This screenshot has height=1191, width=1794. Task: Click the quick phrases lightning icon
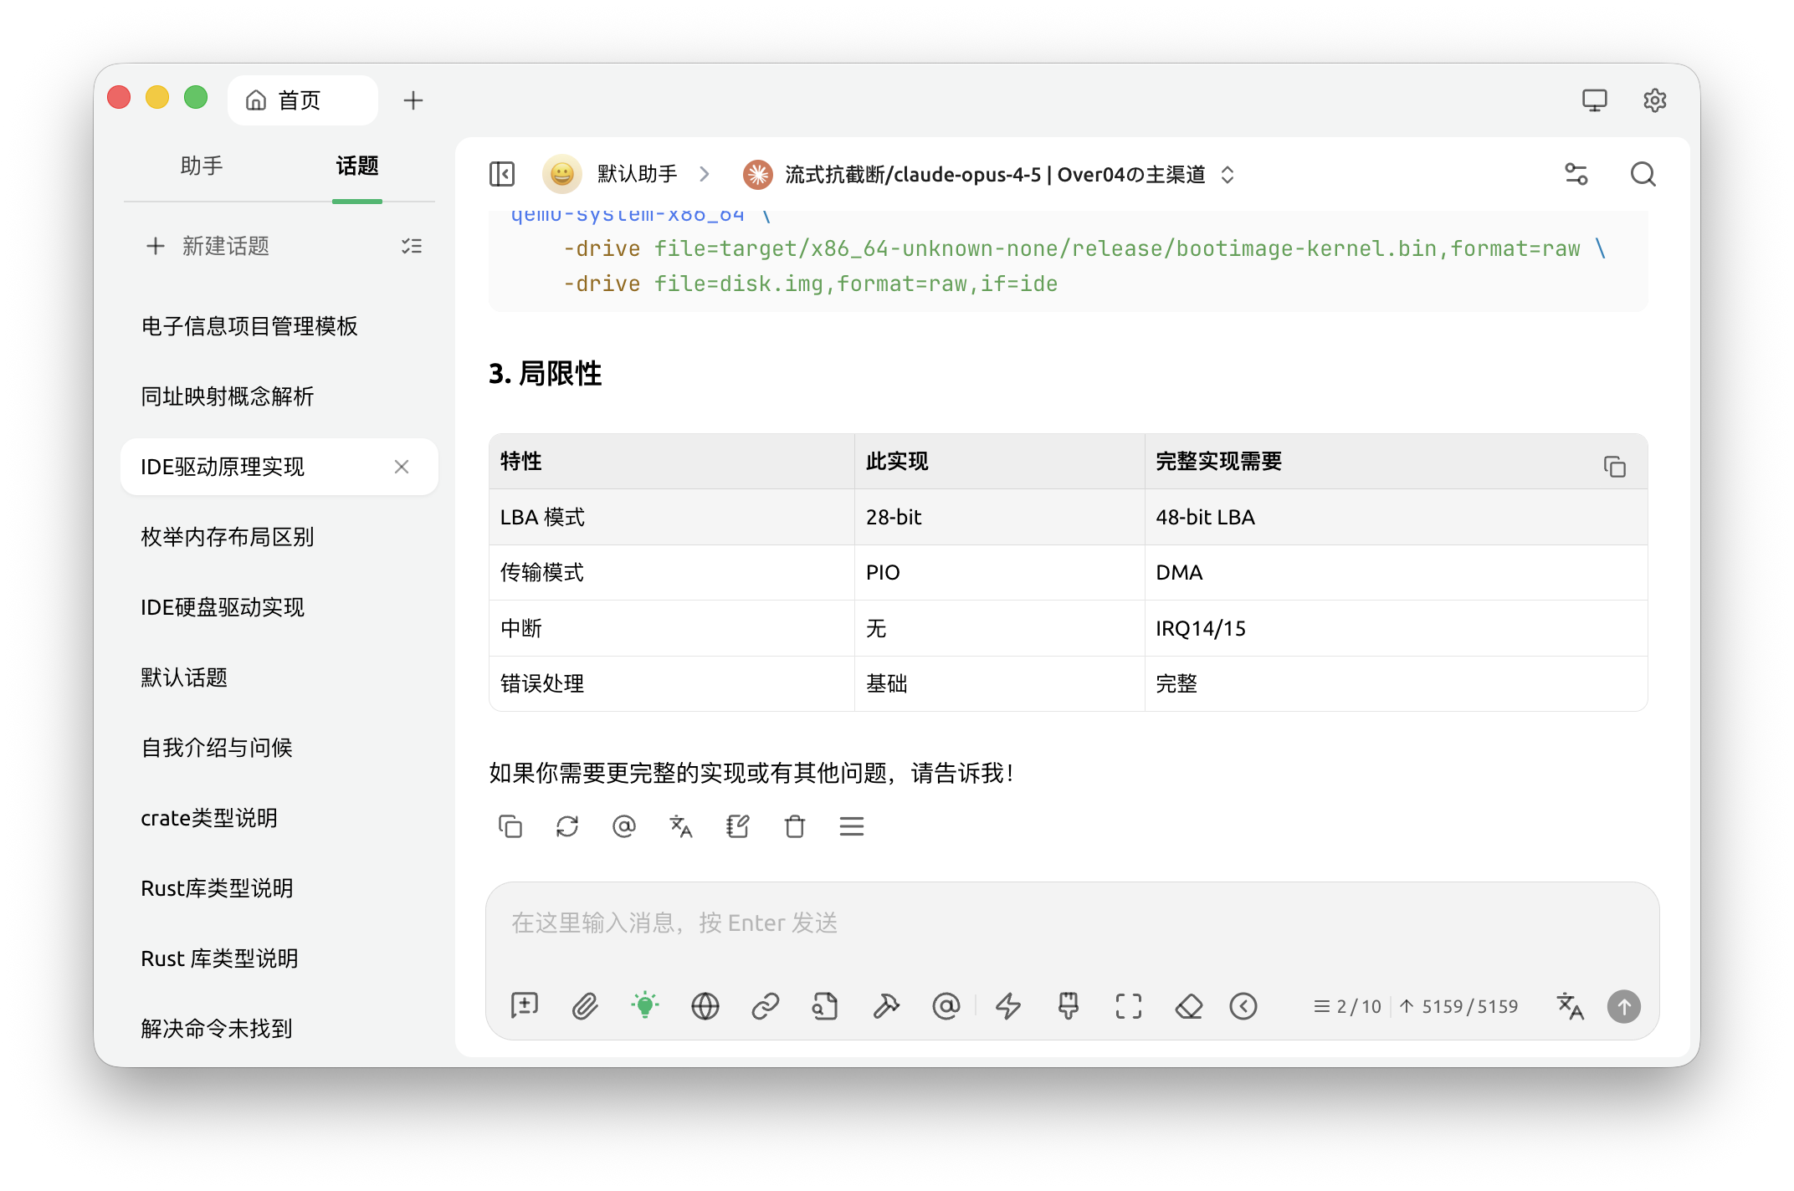point(1008,1006)
